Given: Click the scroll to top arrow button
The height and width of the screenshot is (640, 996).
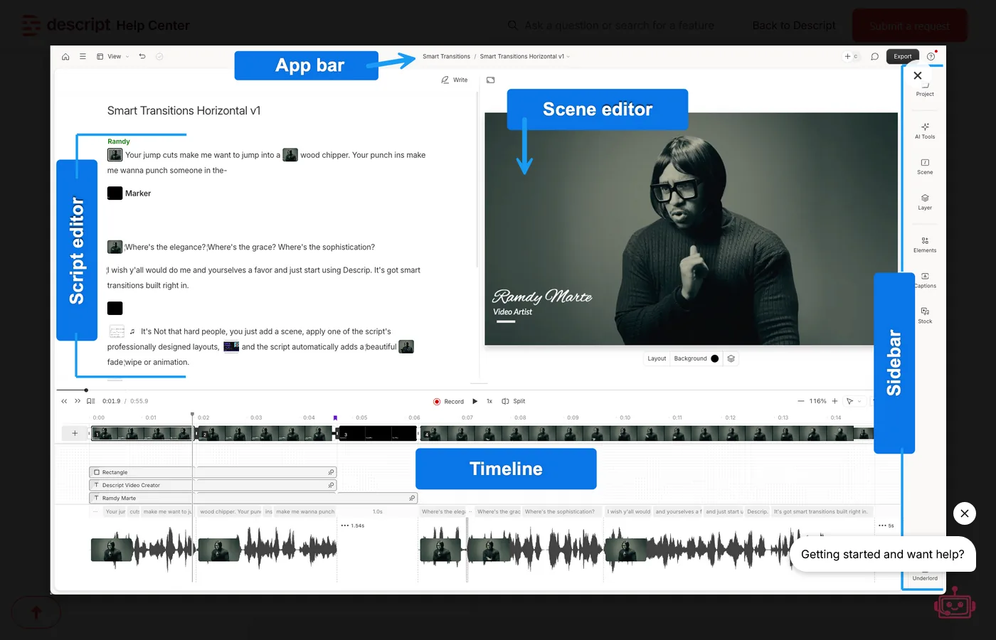Looking at the screenshot, I should point(36,612).
